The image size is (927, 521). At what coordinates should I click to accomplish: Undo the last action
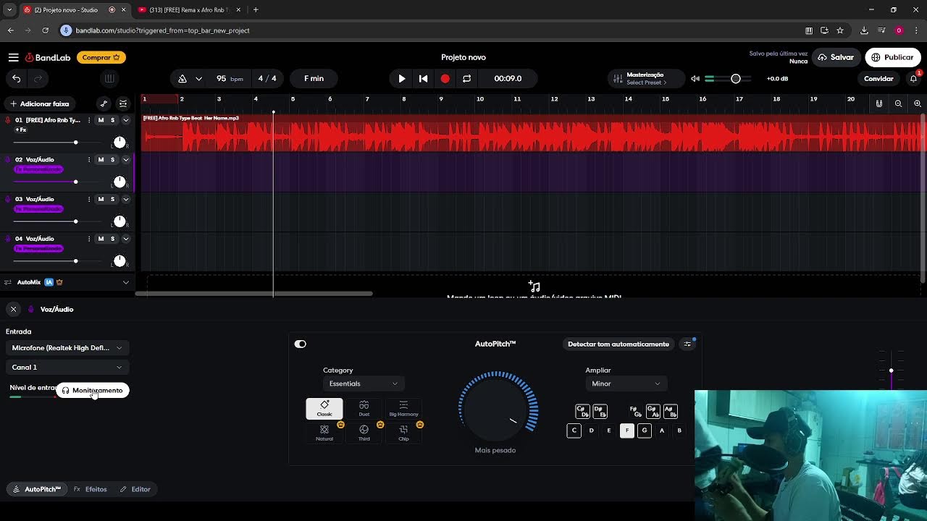click(17, 78)
